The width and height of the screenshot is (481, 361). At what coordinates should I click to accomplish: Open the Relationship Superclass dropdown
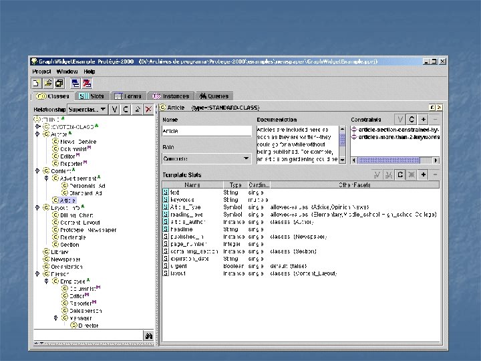point(87,109)
